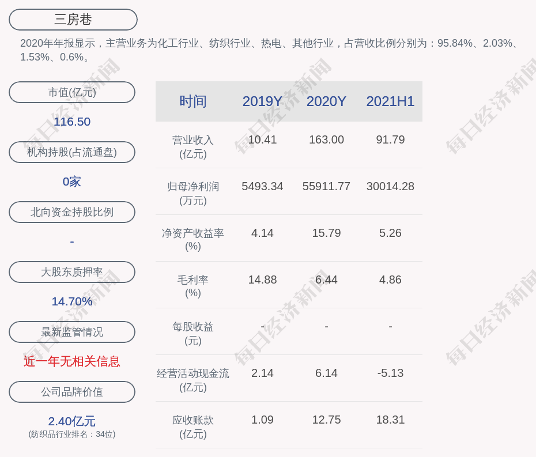Image resolution: width=536 pixels, height=457 pixels.
Task: Click the 机构持股(占流通盘) pill
Action: pyautogui.click(x=72, y=152)
